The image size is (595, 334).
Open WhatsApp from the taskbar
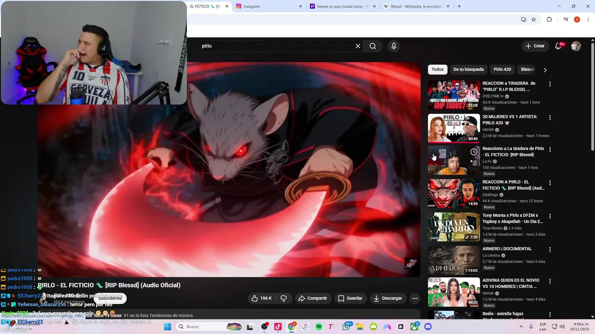pyautogui.click(x=346, y=327)
